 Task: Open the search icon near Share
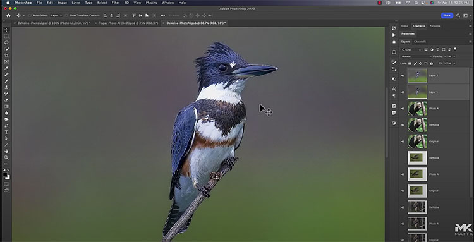click(458, 15)
